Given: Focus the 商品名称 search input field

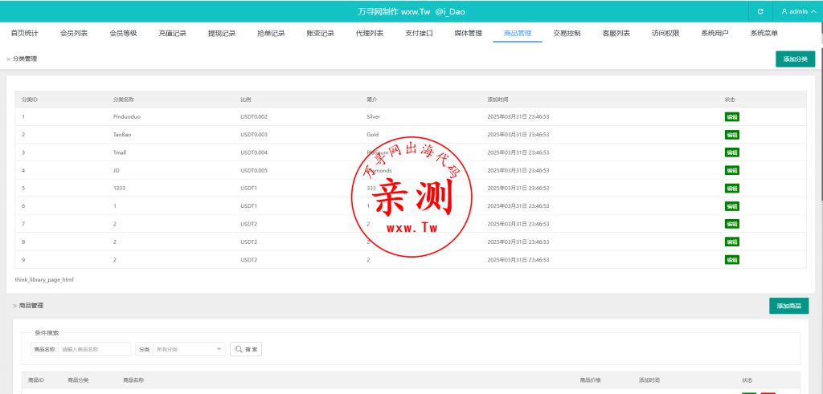Looking at the screenshot, I should coord(94,349).
